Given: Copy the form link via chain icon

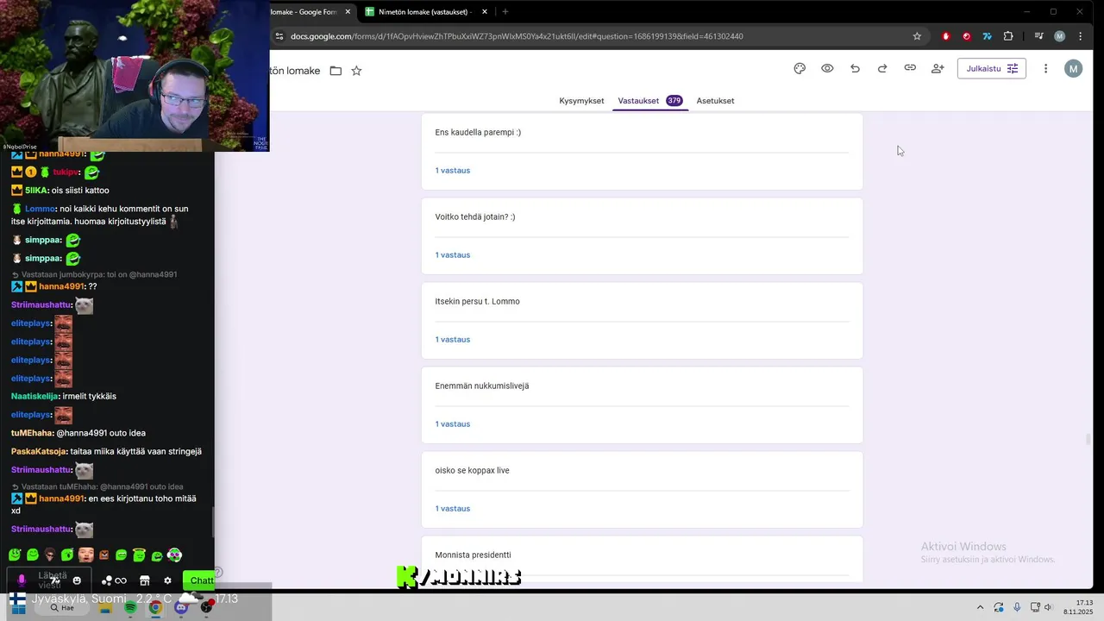Looking at the screenshot, I should [x=910, y=69].
